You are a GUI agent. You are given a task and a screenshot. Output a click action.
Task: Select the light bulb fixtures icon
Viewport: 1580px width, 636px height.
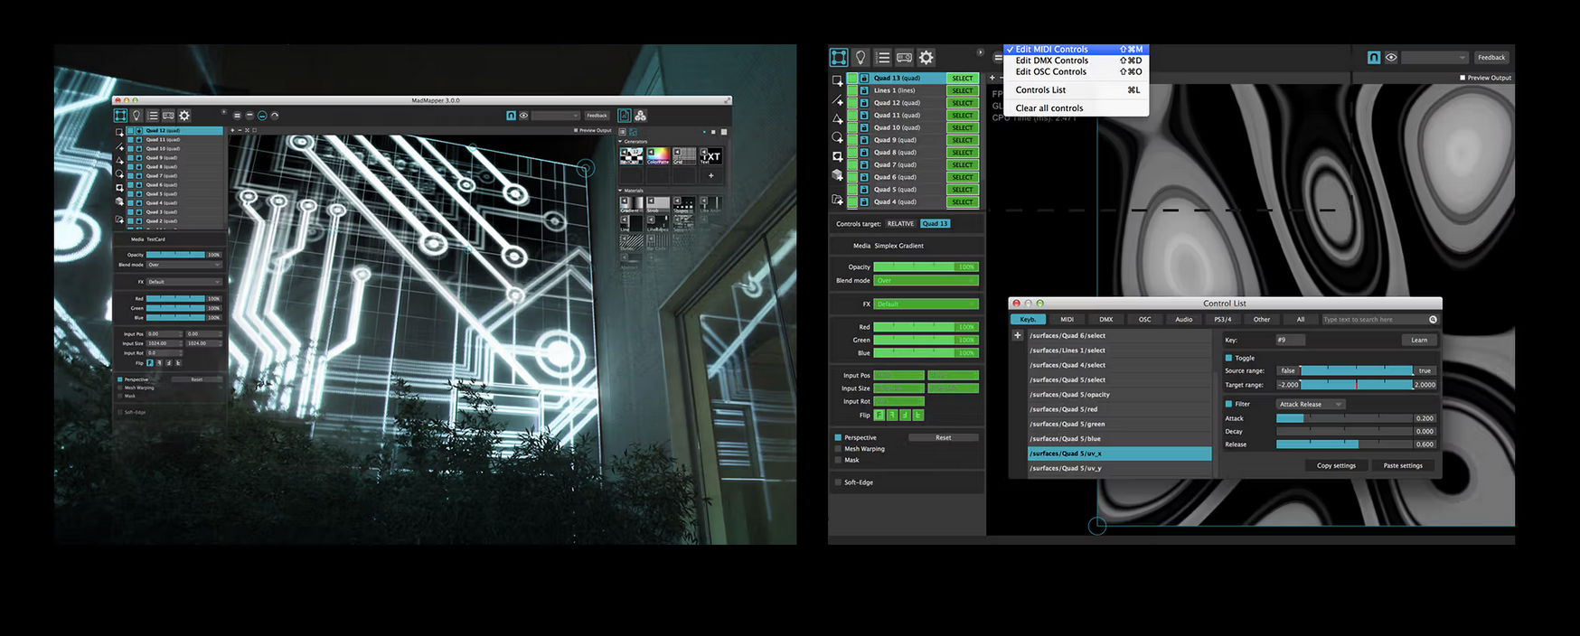(861, 58)
